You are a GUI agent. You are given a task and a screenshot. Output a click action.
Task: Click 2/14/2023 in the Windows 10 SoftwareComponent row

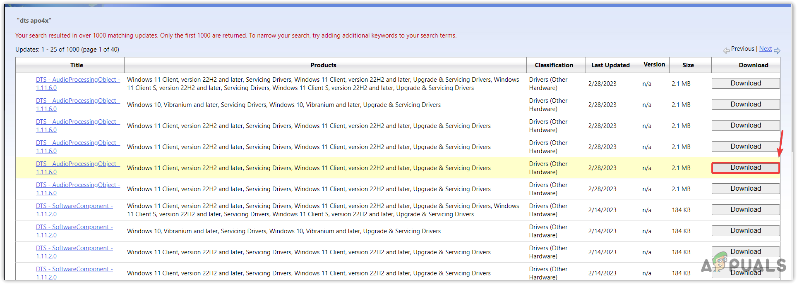tap(602, 231)
